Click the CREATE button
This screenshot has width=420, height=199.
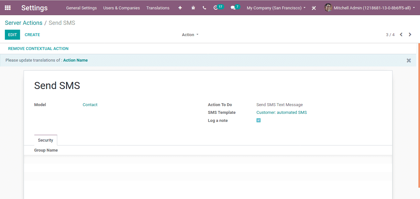(32, 35)
